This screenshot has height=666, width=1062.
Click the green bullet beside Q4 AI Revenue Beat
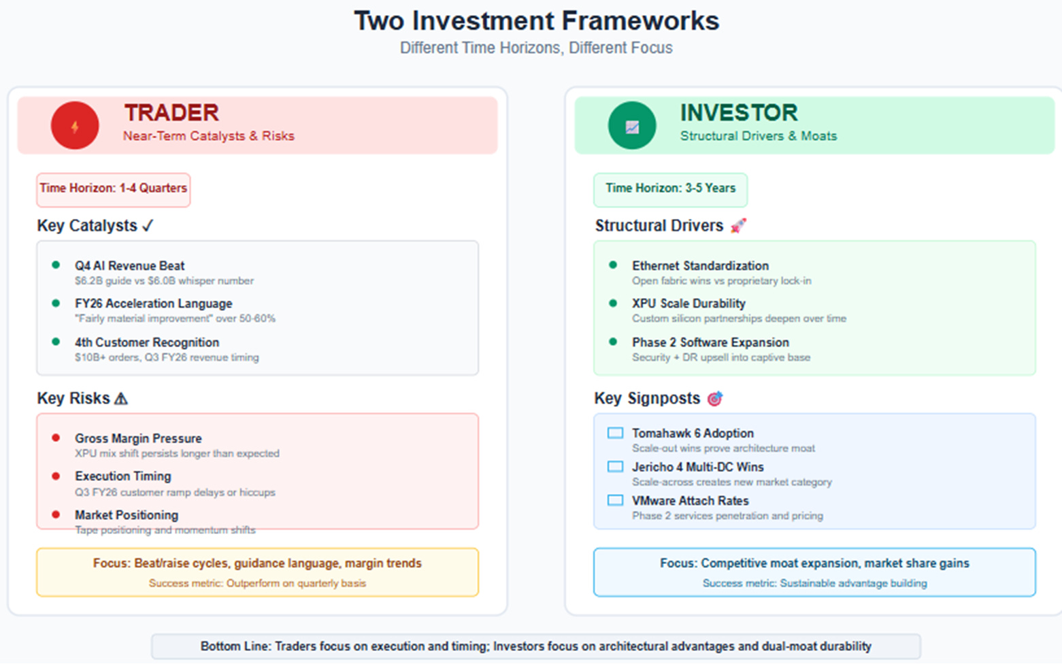[56, 265]
